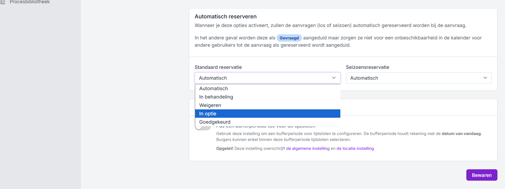Viewport: 505px width, 189px height.
Task: Choose Goedgekeurd from the list
Action: tap(215, 122)
